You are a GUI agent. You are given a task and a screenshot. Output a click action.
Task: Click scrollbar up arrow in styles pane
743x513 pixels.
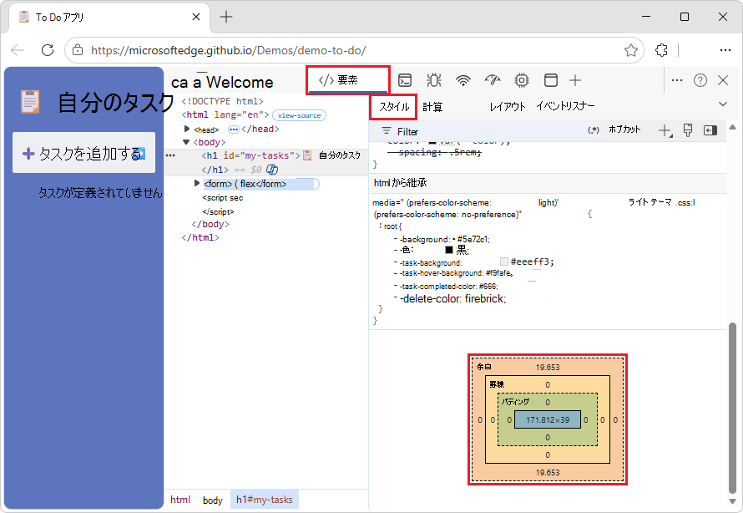click(733, 127)
